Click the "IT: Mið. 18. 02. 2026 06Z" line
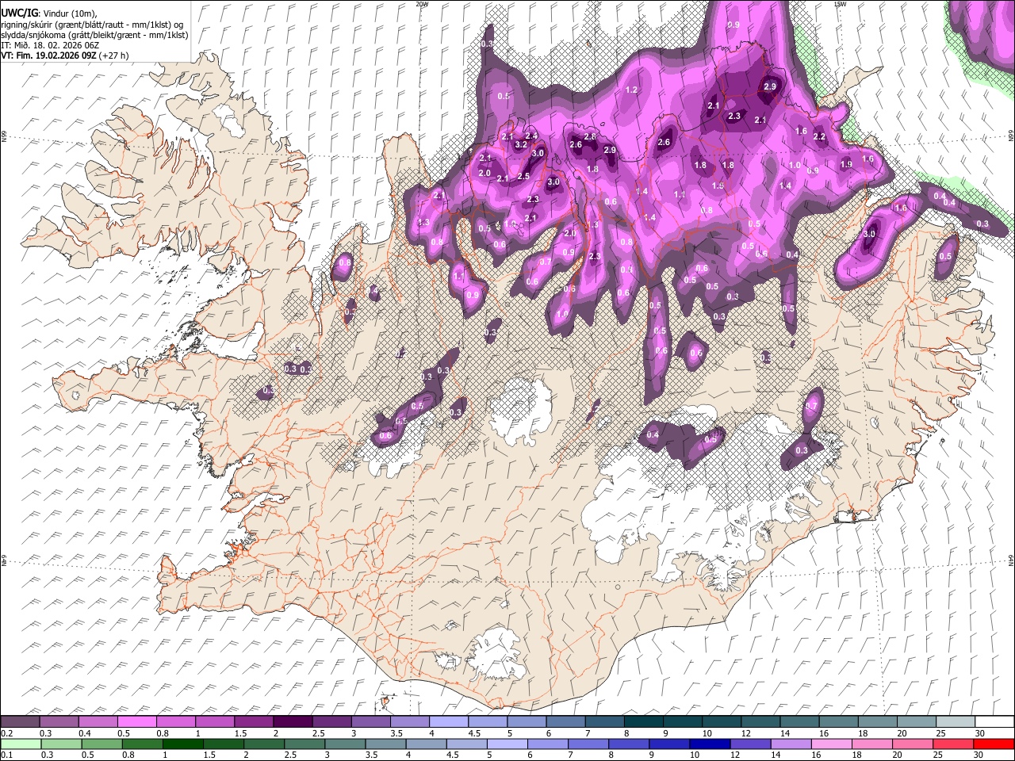The image size is (1015, 761). tap(50, 45)
